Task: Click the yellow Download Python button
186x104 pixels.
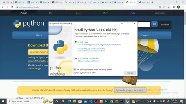Action: (38, 52)
